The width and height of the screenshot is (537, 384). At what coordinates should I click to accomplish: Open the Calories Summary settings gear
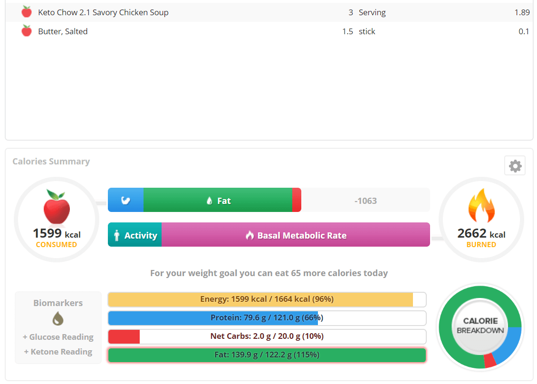tap(515, 166)
